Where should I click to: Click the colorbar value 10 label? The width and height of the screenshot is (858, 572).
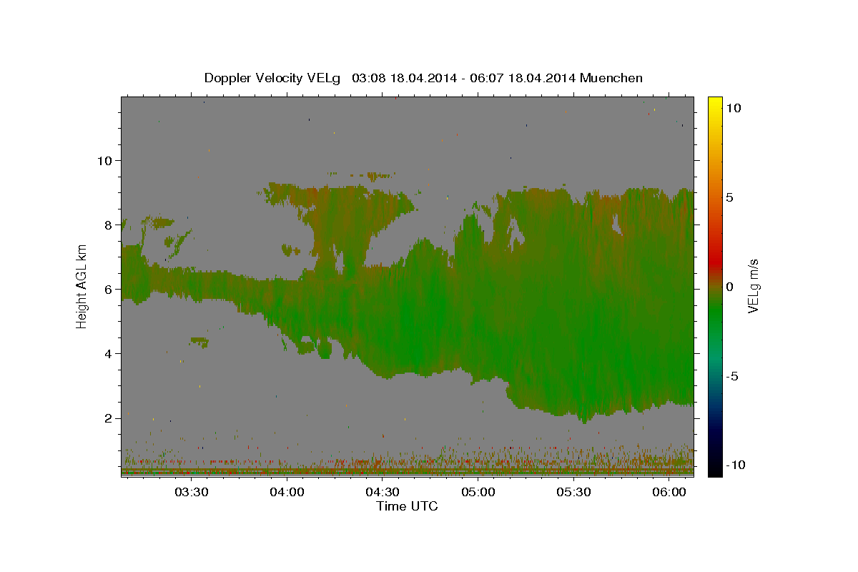point(734,108)
